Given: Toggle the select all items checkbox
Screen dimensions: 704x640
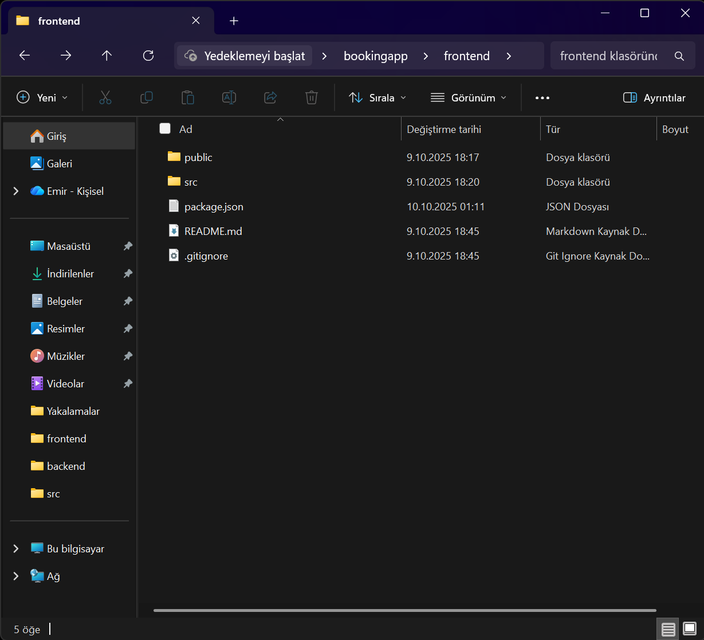Looking at the screenshot, I should coord(165,129).
